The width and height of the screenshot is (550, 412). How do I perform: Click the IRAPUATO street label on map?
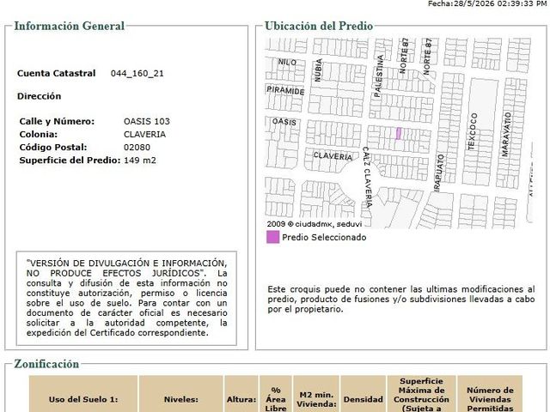pyautogui.click(x=438, y=173)
